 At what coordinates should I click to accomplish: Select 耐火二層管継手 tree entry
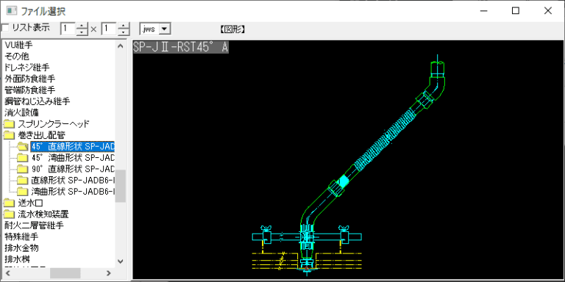(34, 225)
